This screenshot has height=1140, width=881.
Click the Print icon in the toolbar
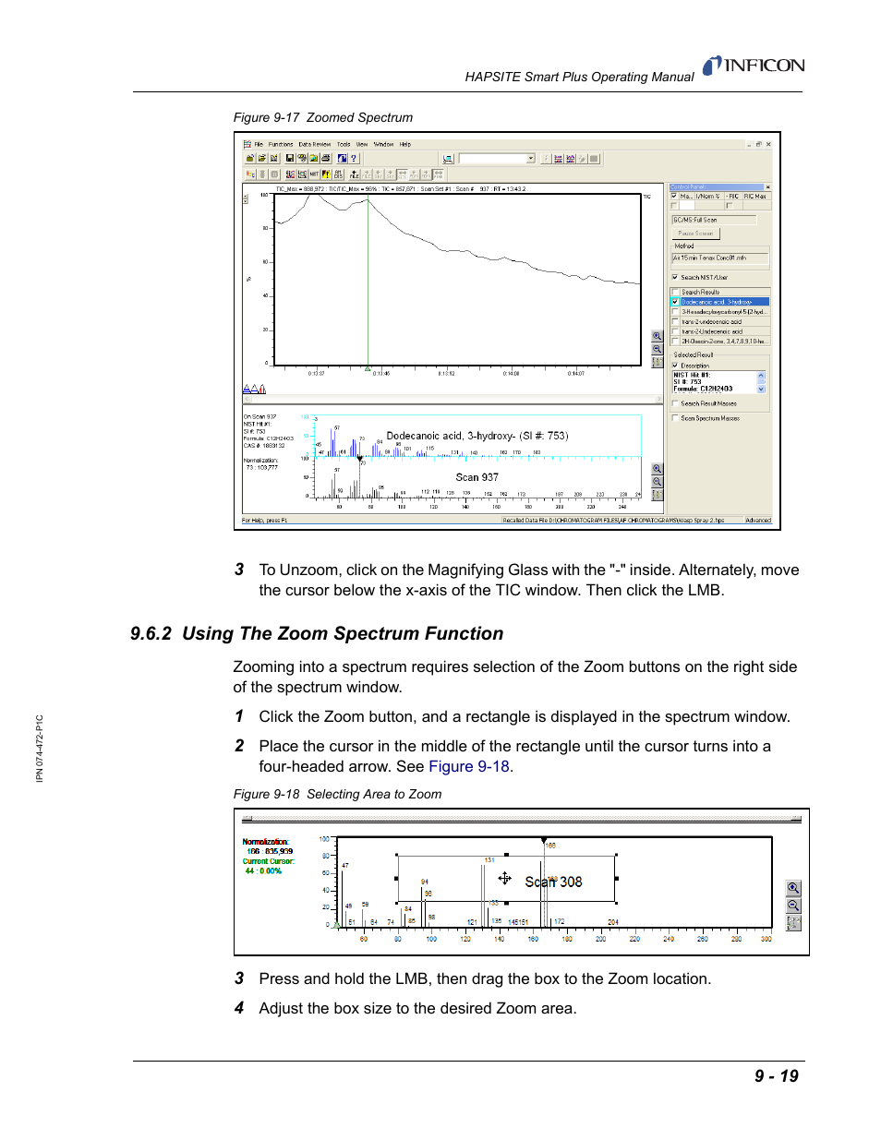[x=326, y=158]
